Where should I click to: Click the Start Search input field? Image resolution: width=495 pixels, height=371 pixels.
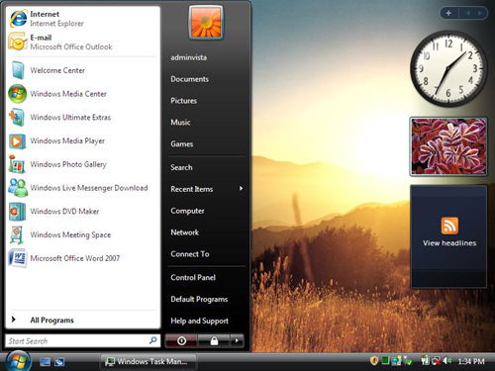coord(82,341)
